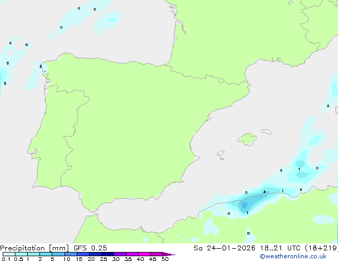The image size is (338, 261).
Task: Click the legend label "45"
Action: (x=152, y=259)
